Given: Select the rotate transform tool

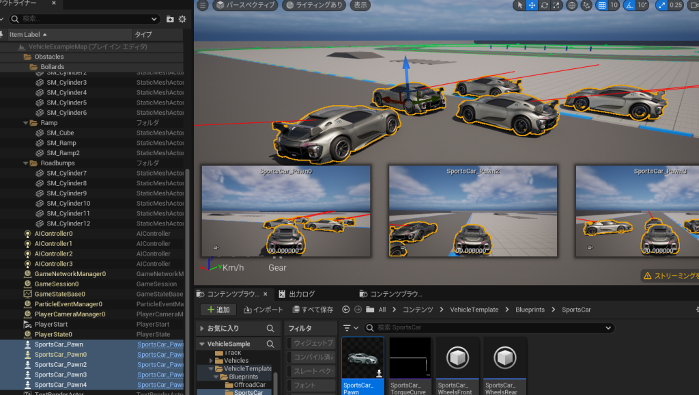Looking at the screenshot, I should tap(544, 5).
